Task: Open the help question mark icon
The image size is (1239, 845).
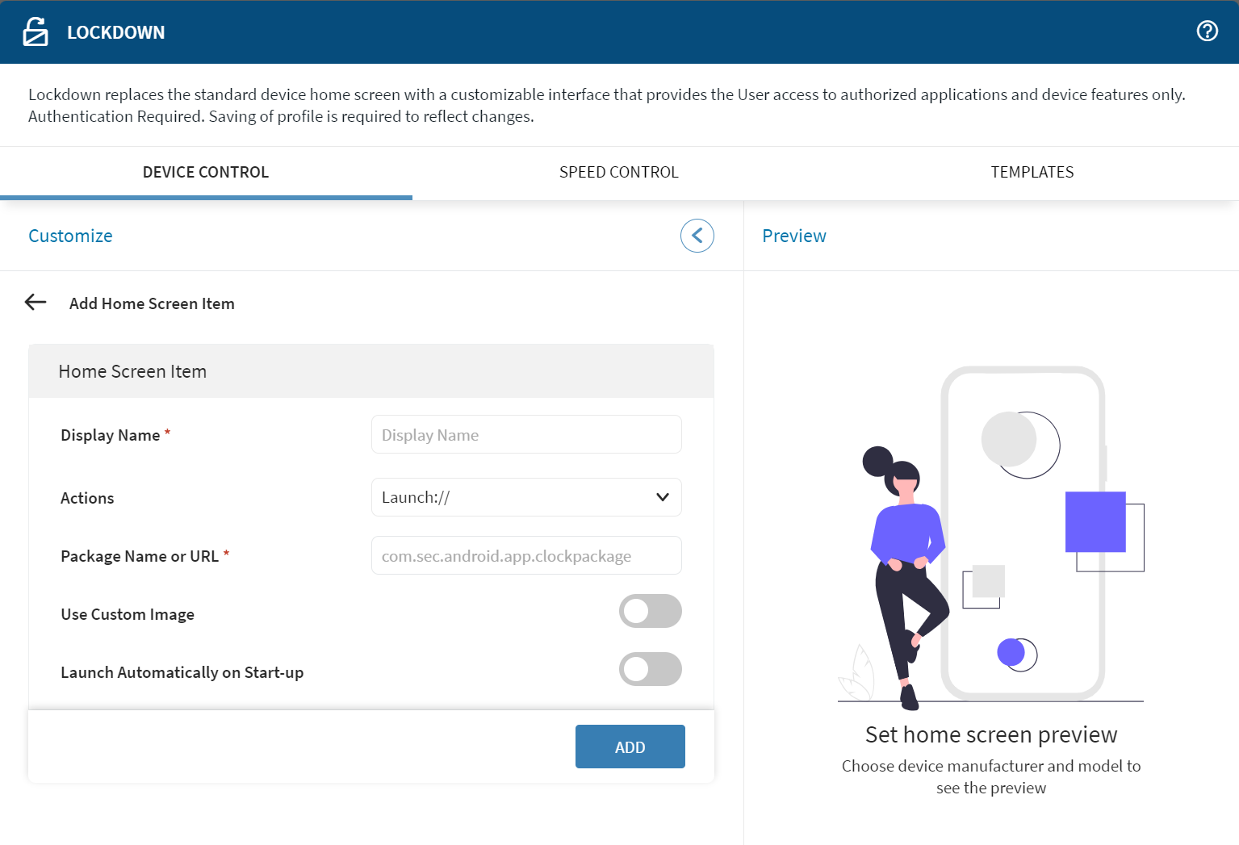Action: coord(1207,31)
